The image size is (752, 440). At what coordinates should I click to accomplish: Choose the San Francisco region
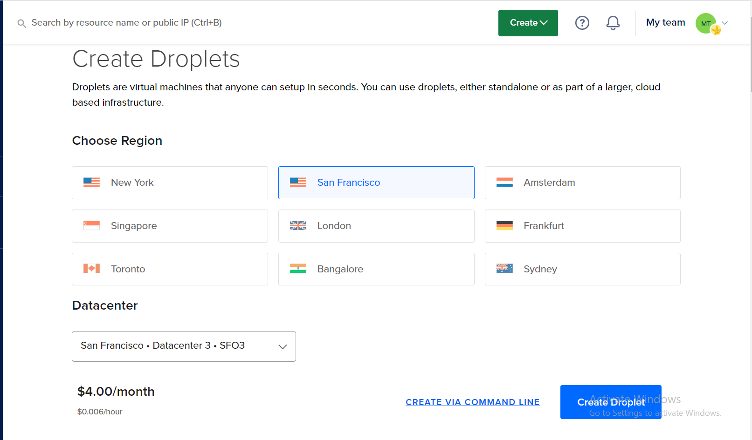point(376,183)
